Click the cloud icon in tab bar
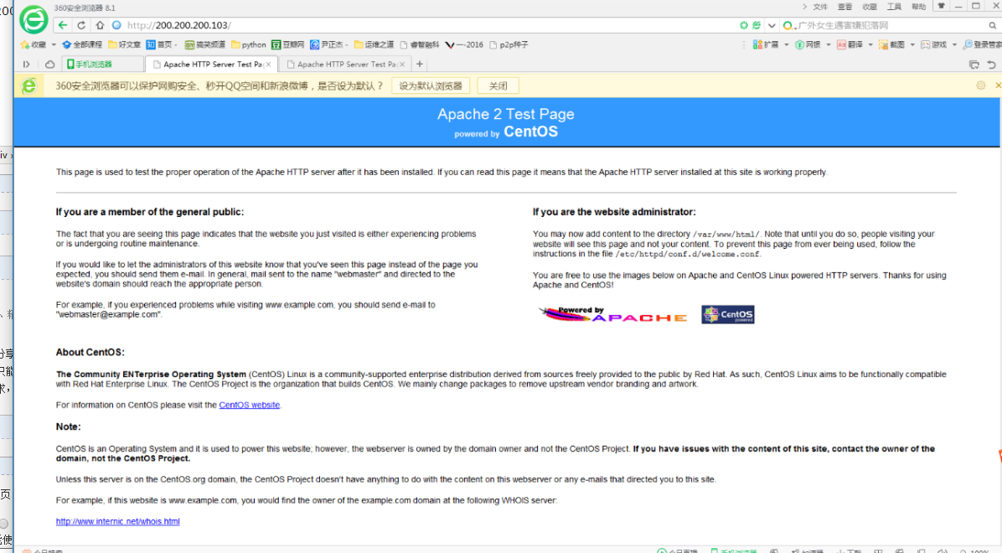 [x=49, y=64]
